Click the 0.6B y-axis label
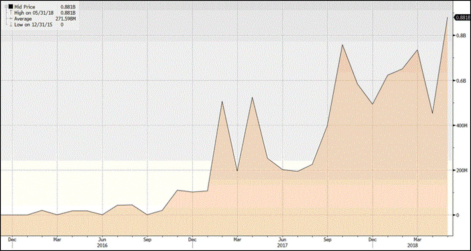 point(460,81)
